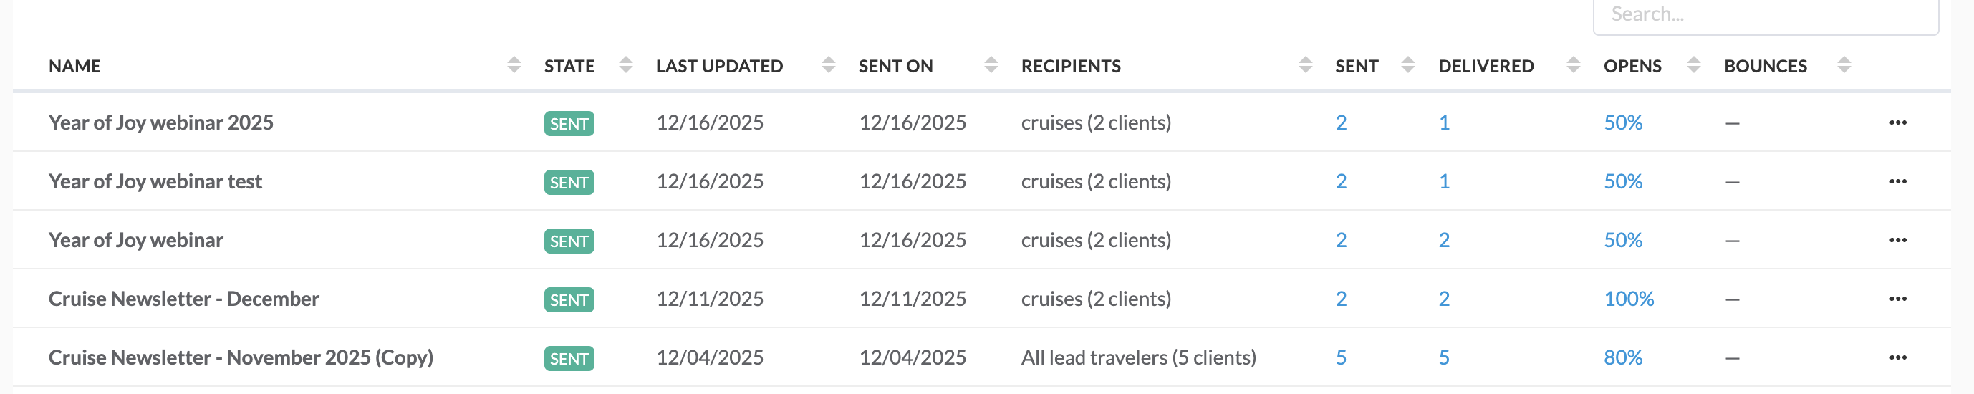
Task: Sort campaigns by State column arrows
Action: 626,65
